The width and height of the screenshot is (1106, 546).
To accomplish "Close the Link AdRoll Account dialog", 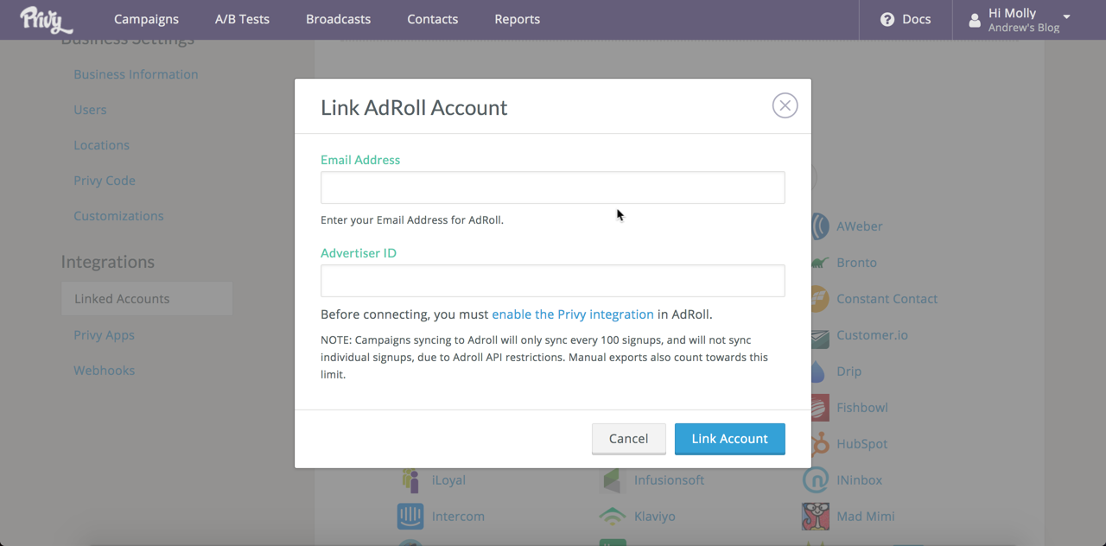I will coord(785,105).
